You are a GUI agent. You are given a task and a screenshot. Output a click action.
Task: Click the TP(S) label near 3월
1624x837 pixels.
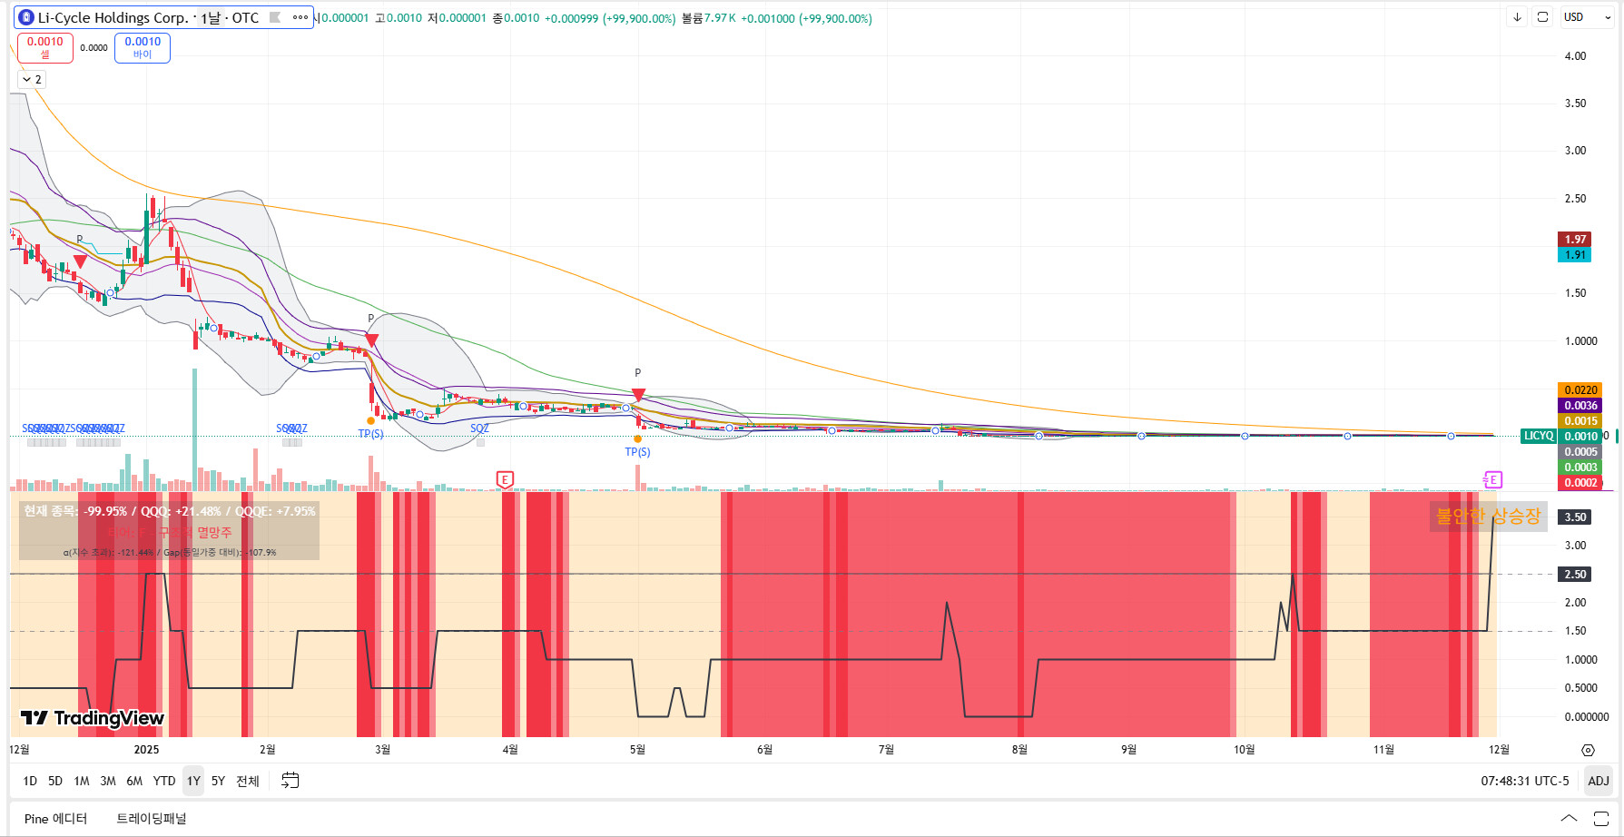370,434
